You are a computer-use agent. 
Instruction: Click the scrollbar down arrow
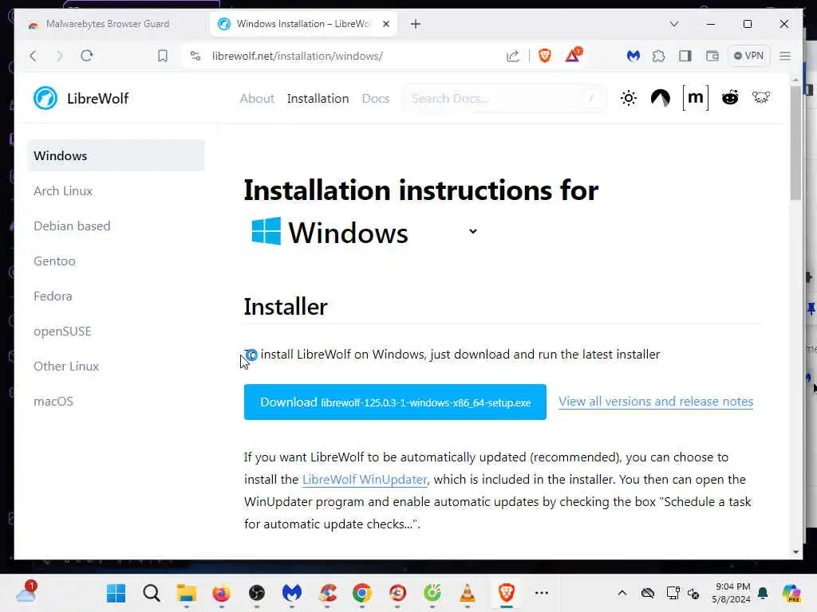pos(795,552)
